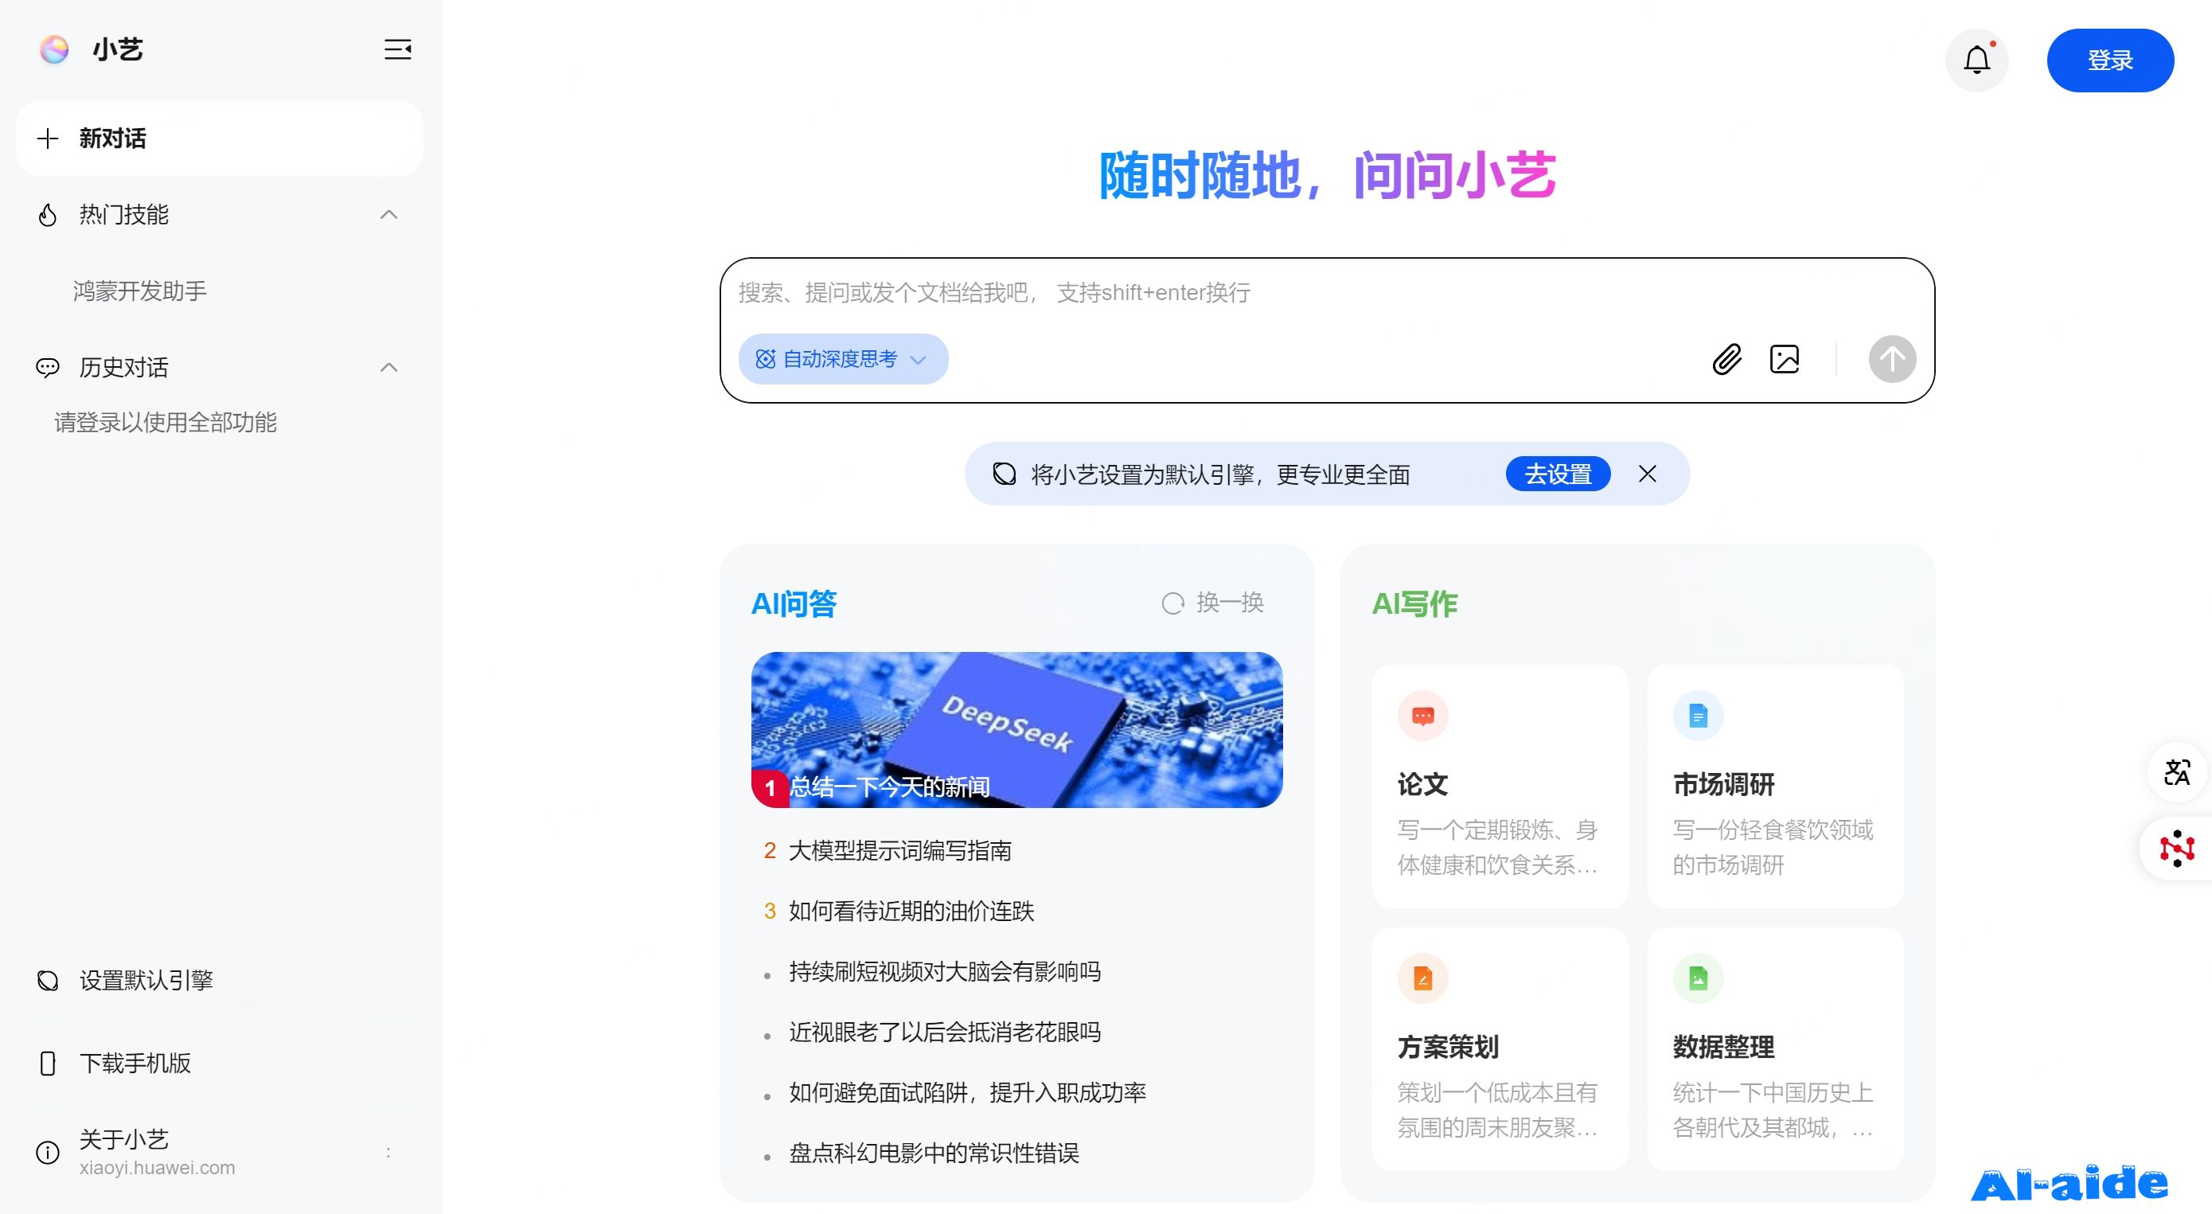Click the phone icon beside 下载手机版
The height and width of the screenshot is (1214, 2212).
click(48, 1063)
